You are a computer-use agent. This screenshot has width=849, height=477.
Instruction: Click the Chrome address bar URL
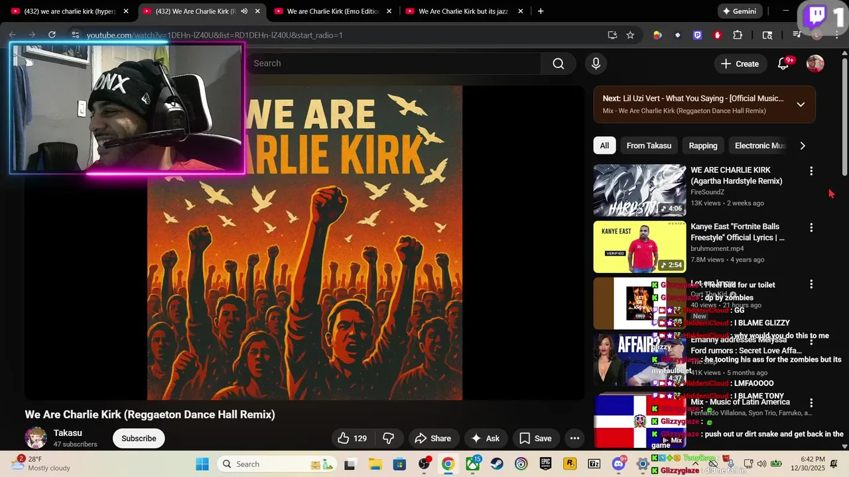214,35
